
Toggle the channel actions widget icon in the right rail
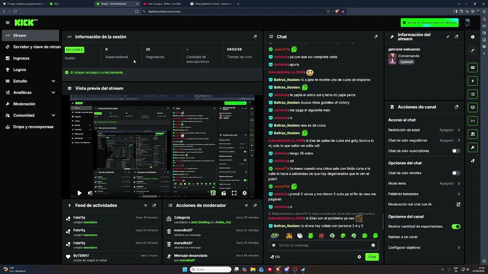click(x=473, y=134)
